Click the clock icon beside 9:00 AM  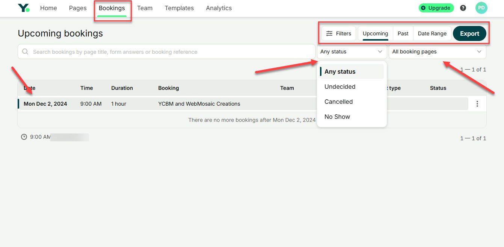coord(24,137)
